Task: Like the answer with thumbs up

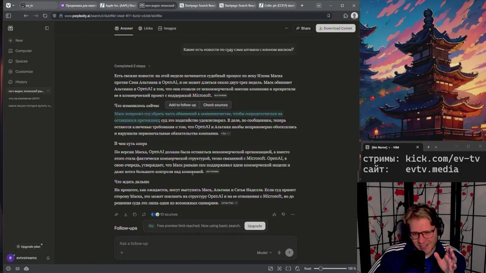Action: [x=274, y=215]
